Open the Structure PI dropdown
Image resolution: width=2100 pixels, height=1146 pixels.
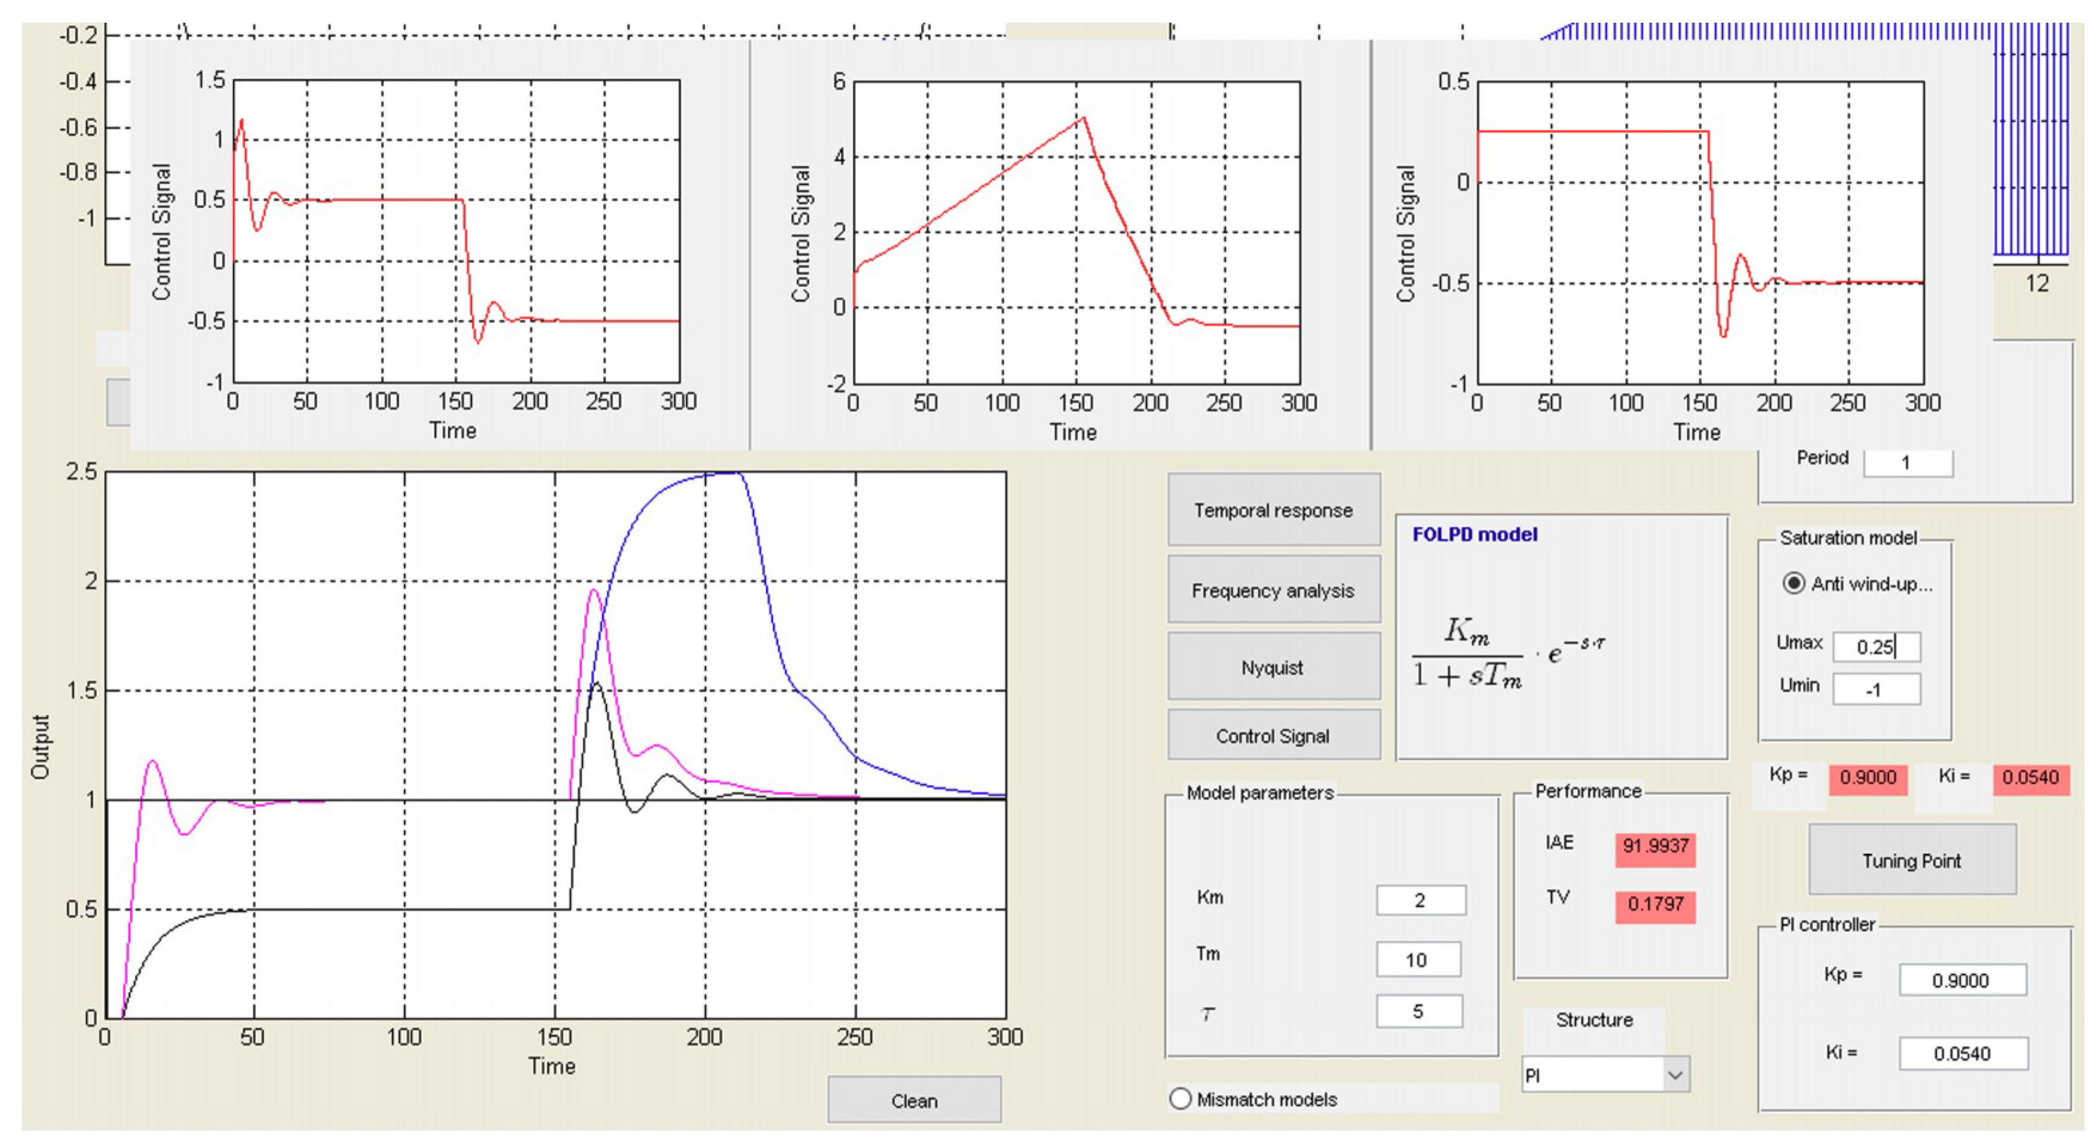[1593, 1074]
